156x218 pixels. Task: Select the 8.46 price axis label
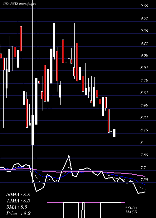(144, 105)
